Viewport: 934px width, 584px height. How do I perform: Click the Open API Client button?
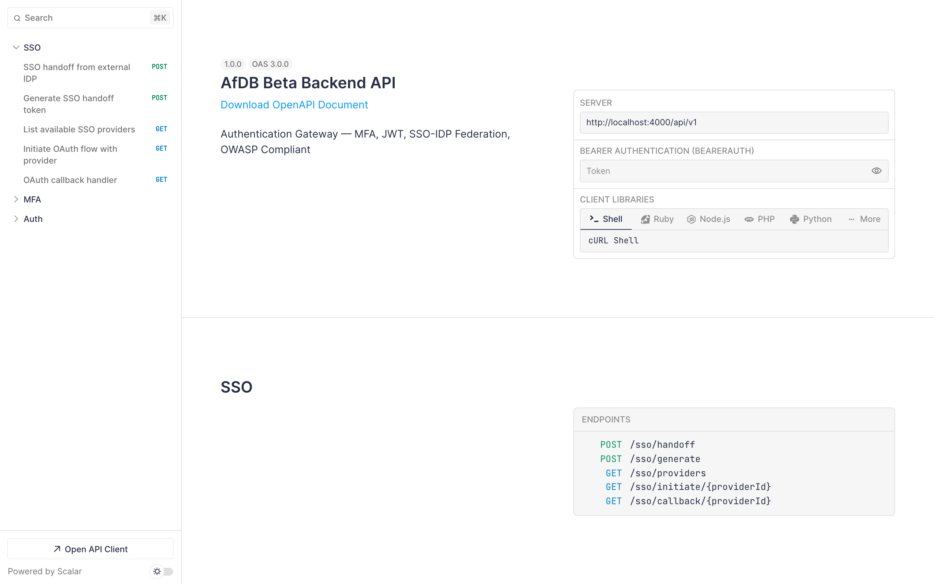(90, 549)
